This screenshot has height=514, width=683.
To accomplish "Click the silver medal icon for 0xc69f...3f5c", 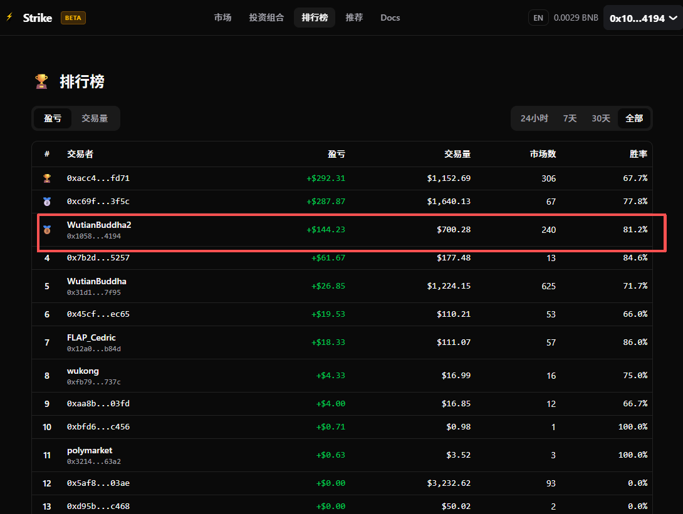I will coord(47,202).
